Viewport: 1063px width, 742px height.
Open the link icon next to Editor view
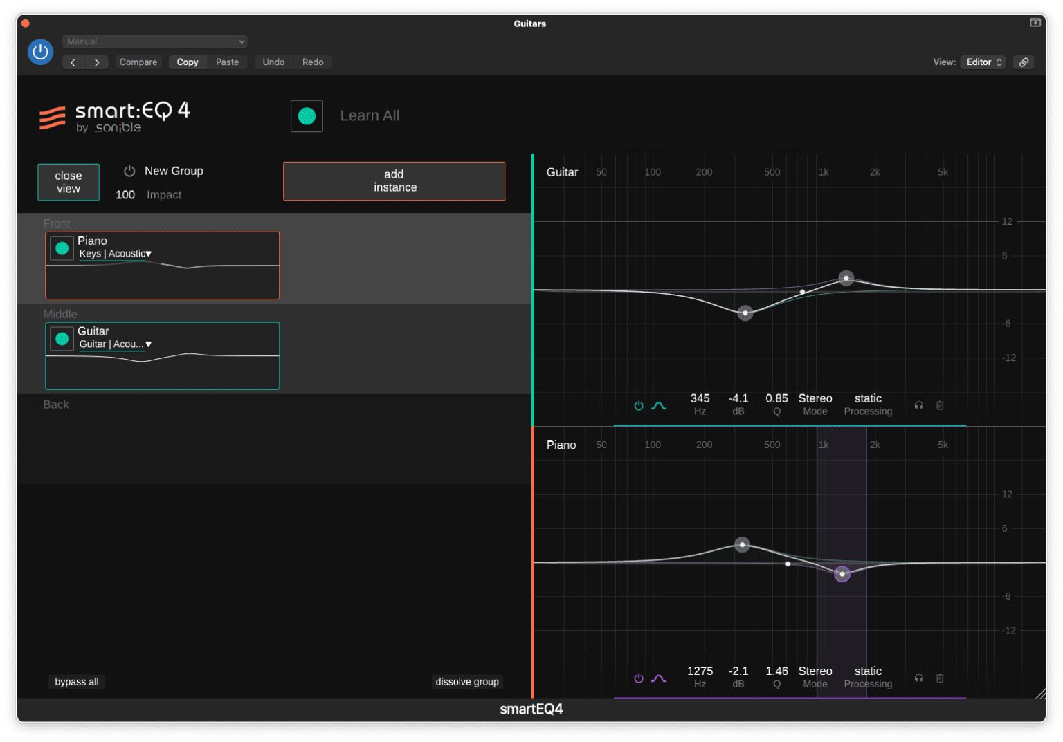point(1024,62)
